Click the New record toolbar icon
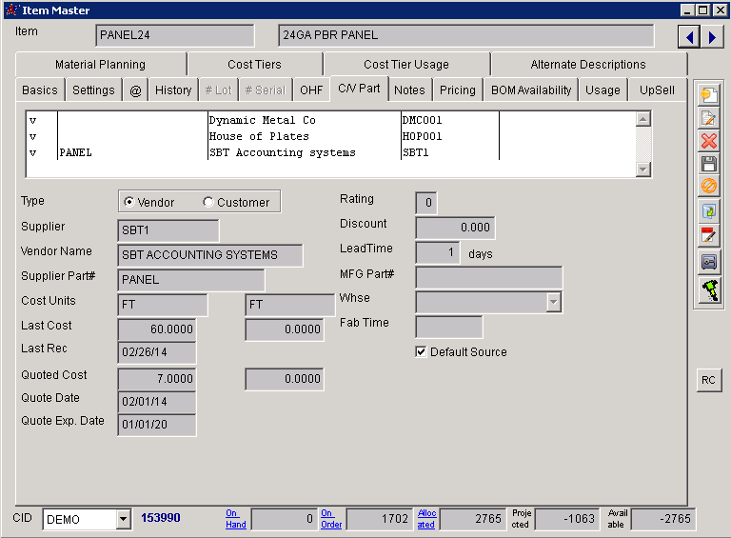The width and height of the screenshot is (731, 538). click(708, 94)
